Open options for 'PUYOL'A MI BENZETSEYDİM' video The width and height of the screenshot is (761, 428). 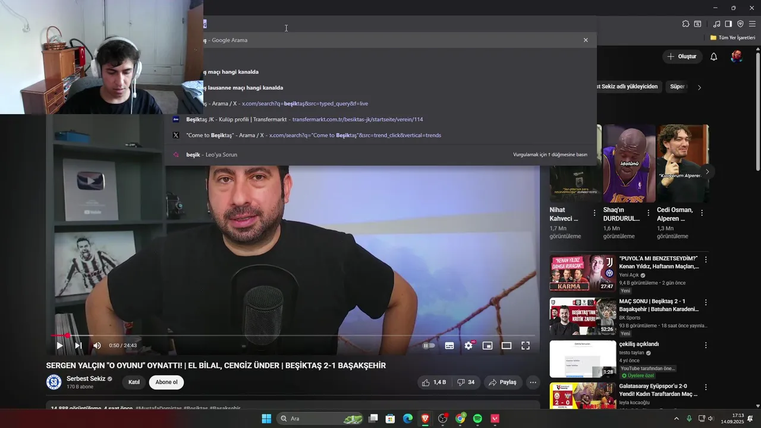click(x=706, y=260)
